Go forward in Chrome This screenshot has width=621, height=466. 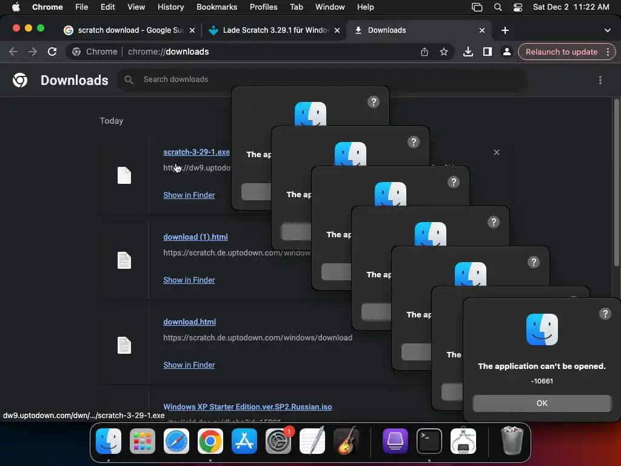pyautogui.click(x=33, y=52)
